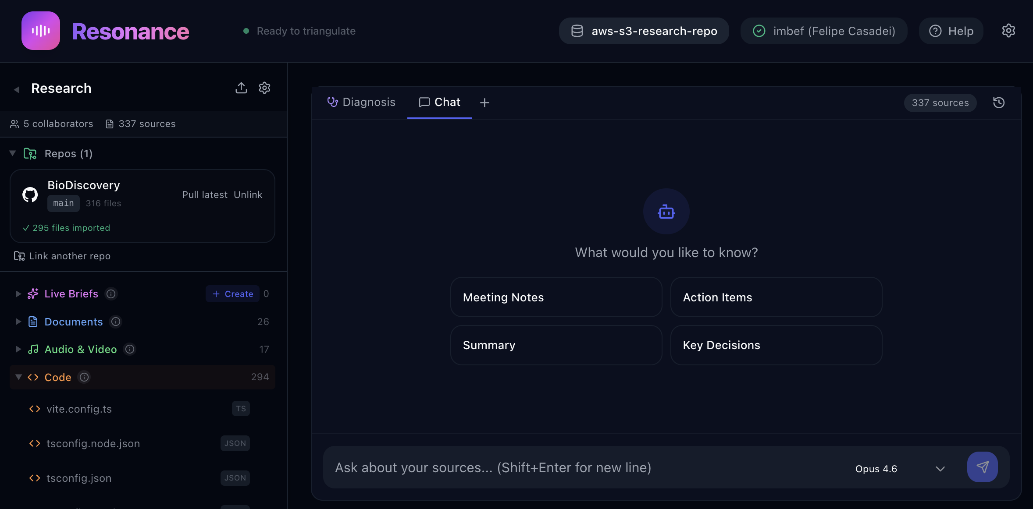Image resolution: width=1033 pixels, height=509 pixels.
Task: Open chat history with the clock icon
Action: coord(999,103)
